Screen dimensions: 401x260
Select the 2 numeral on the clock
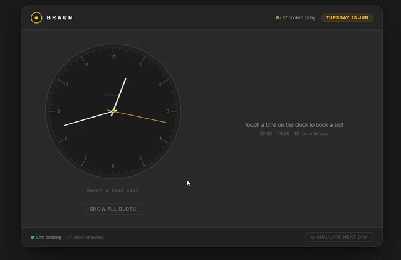(x=160, y=84)
